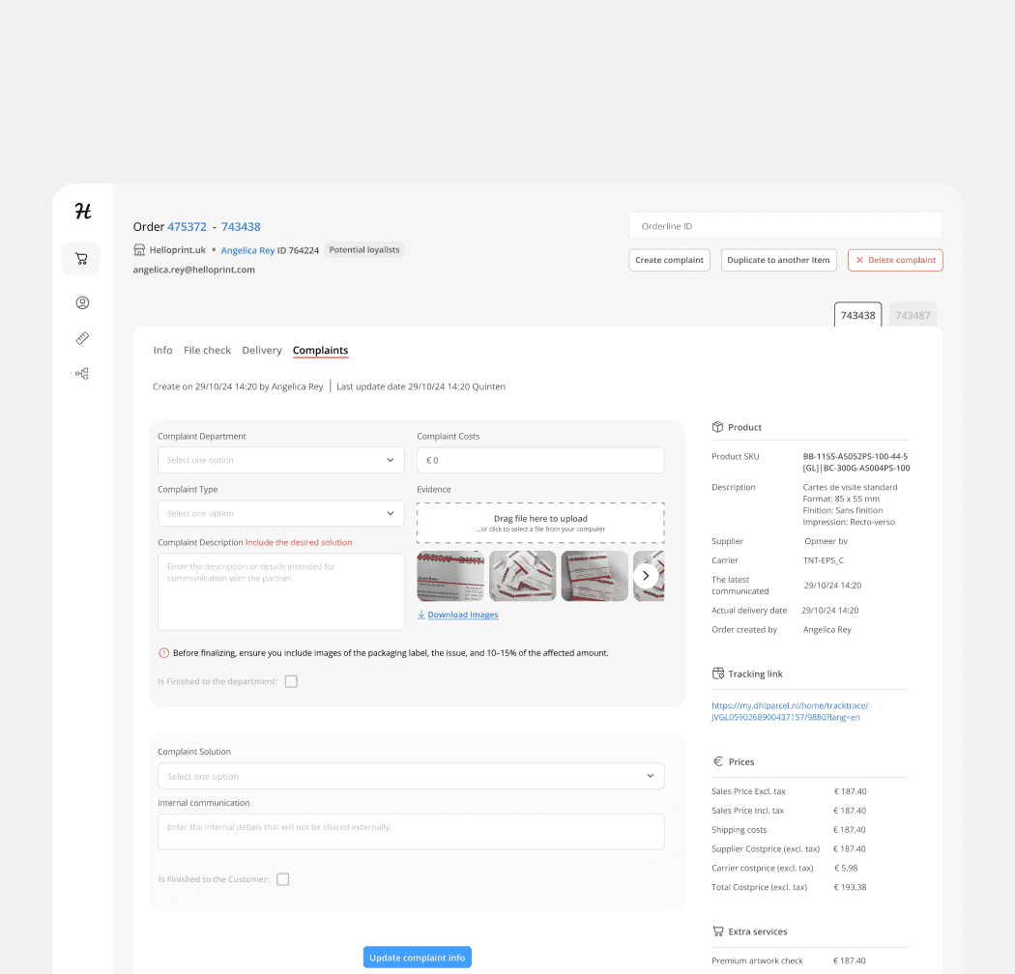1015x974 pixels.
Task: Click the network diagram icon in the sidebar
Action: (81, 373)
